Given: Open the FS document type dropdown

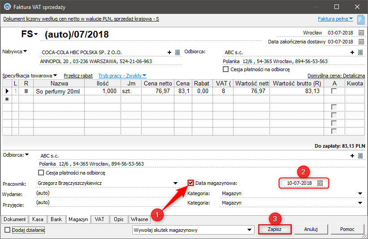Looking at the screenshot, I should tap(36, 34).
